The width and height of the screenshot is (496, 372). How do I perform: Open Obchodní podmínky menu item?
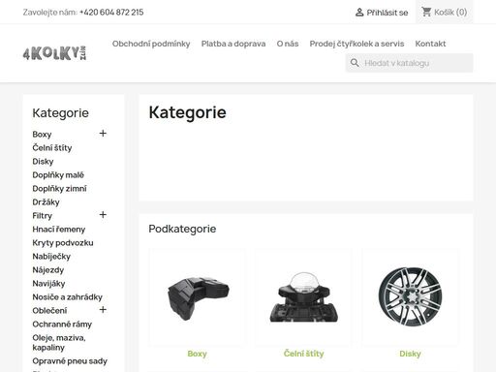[151, 44]
